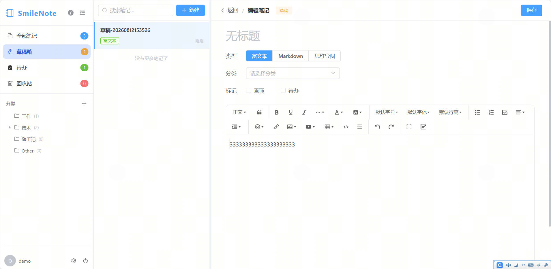The image size is (551, 269).
Task: Click the 新建 button
Action: click(190, 10)
